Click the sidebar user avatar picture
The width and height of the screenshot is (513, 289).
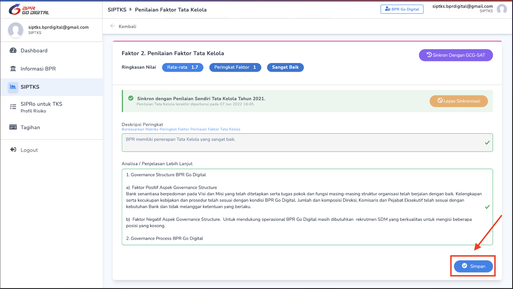(x=16, y=30)
